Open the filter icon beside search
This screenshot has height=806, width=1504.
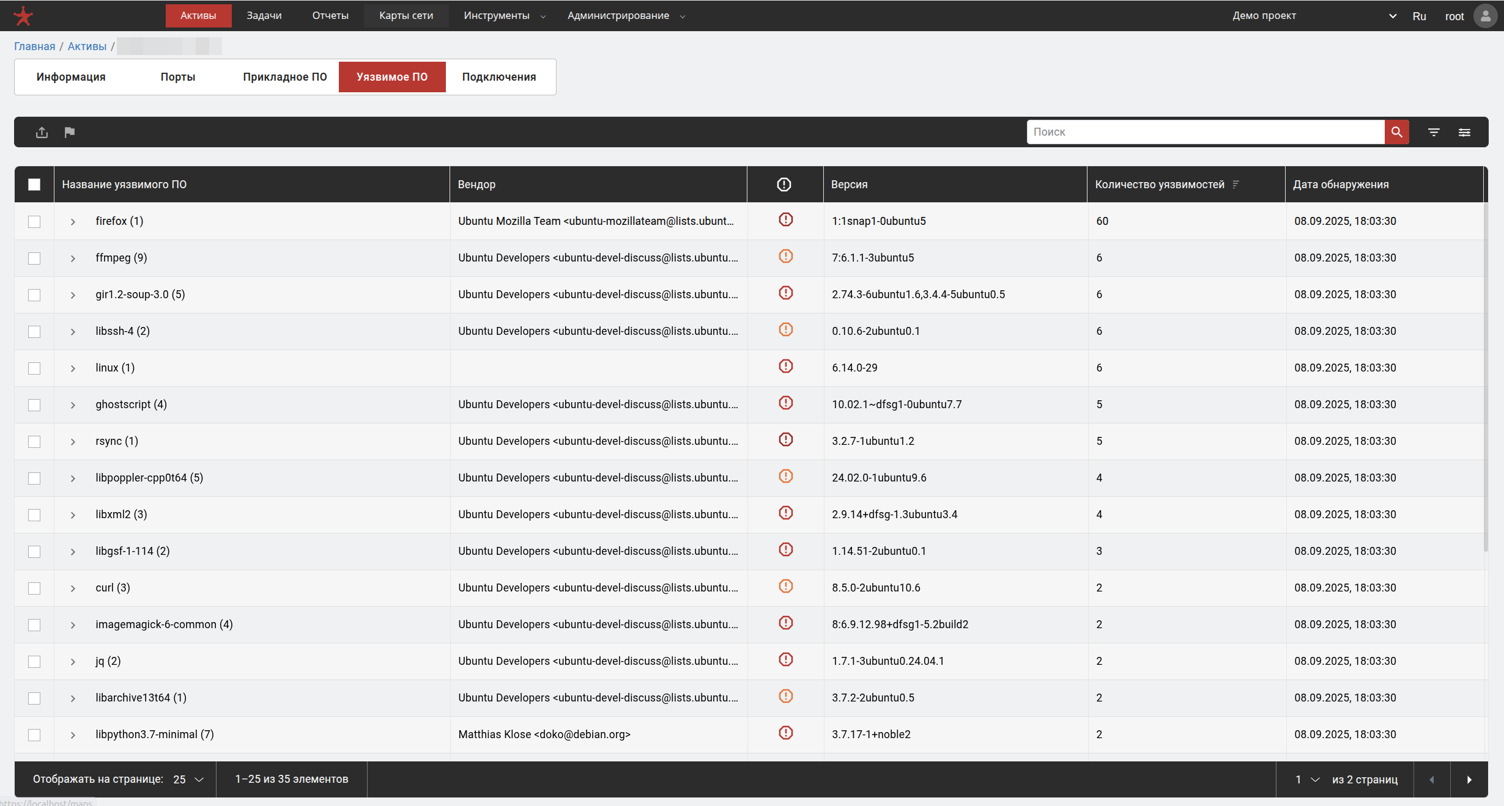click(x=1434, y=132)
